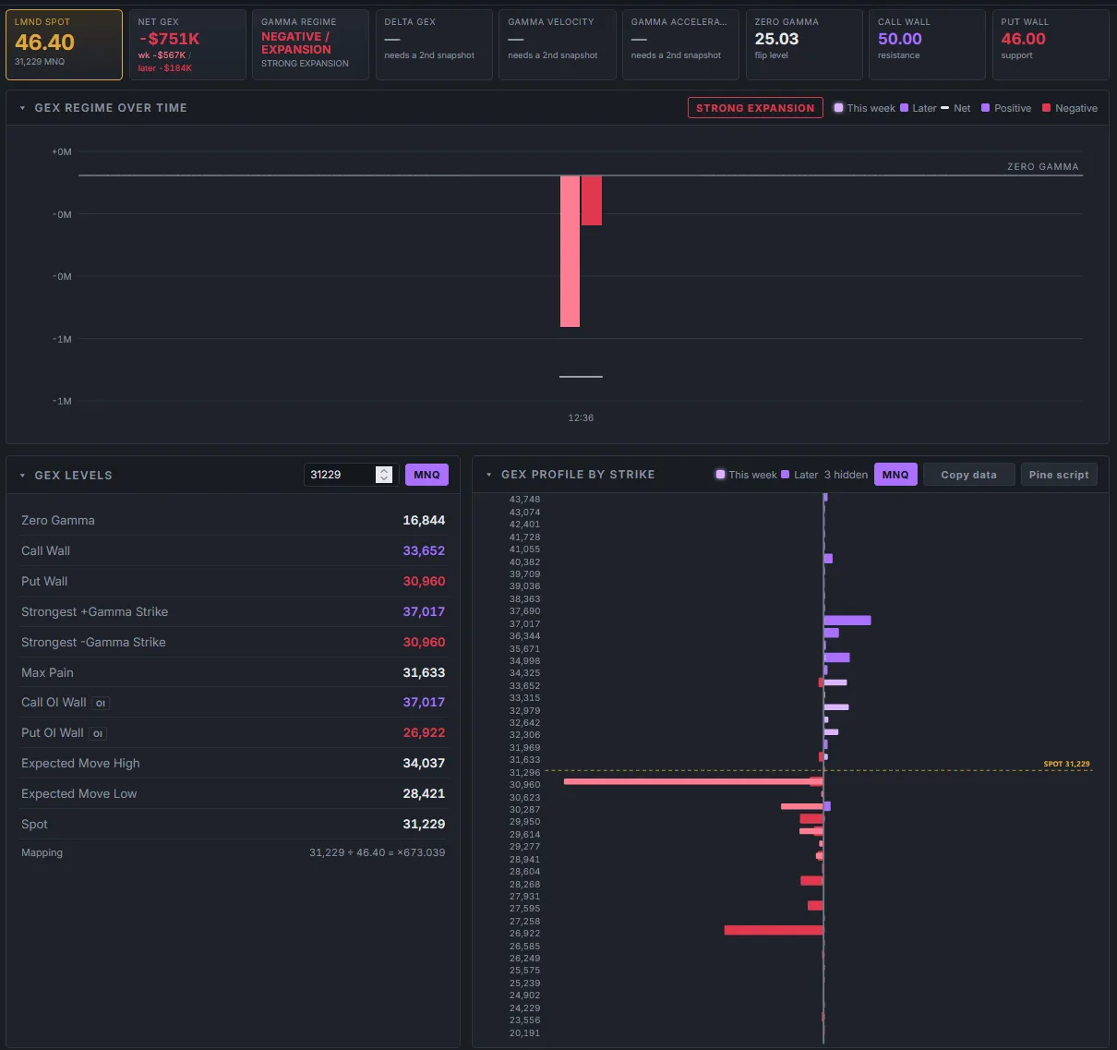Click the Zero Gamma 16,844 row

click(233, 521)
